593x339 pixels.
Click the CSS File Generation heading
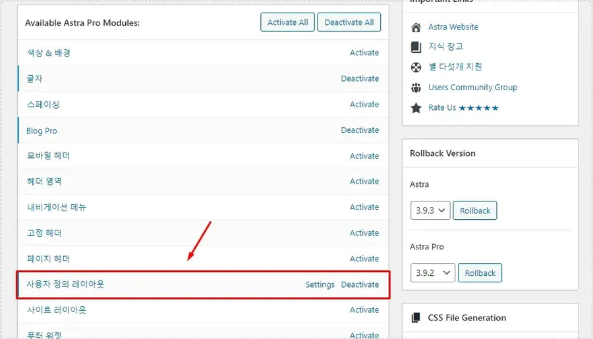point(466,318)
